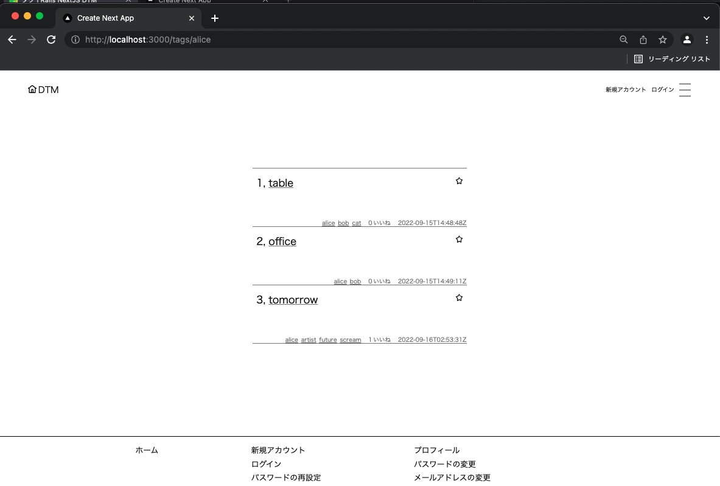Select the scream tag on tomorrow post
The height and width of the screenshot is (486, 720).
[x=350, y=340]
